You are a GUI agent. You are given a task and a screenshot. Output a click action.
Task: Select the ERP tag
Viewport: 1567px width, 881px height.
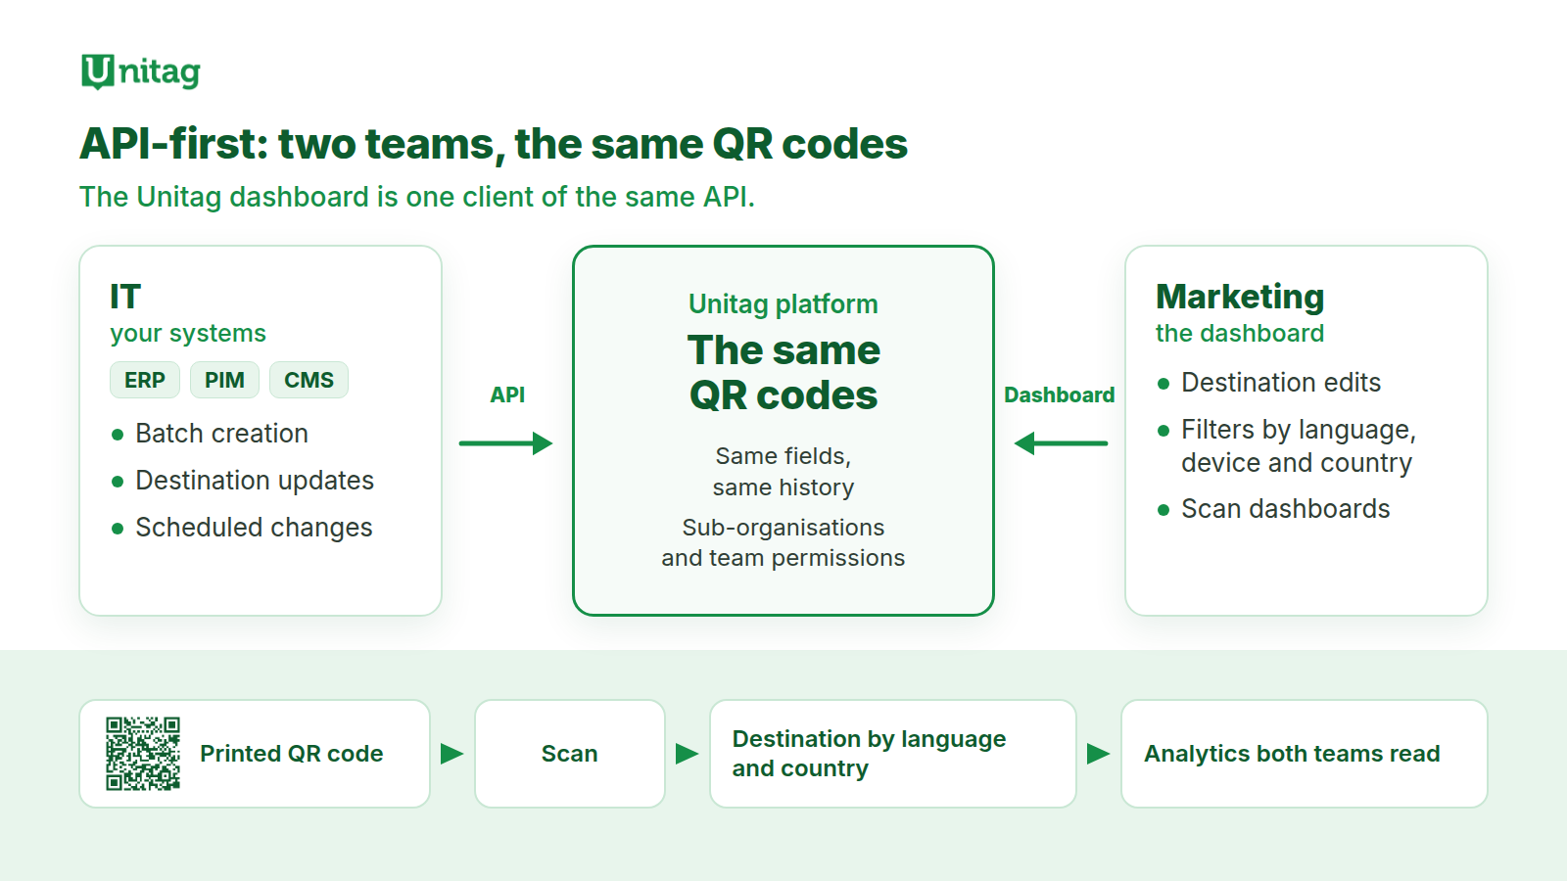pyautogui.click(x=145, y=380)
